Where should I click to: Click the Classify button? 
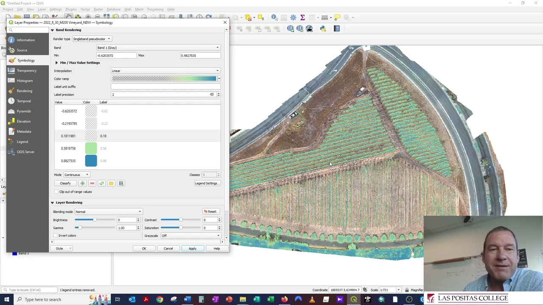[65, 183]
